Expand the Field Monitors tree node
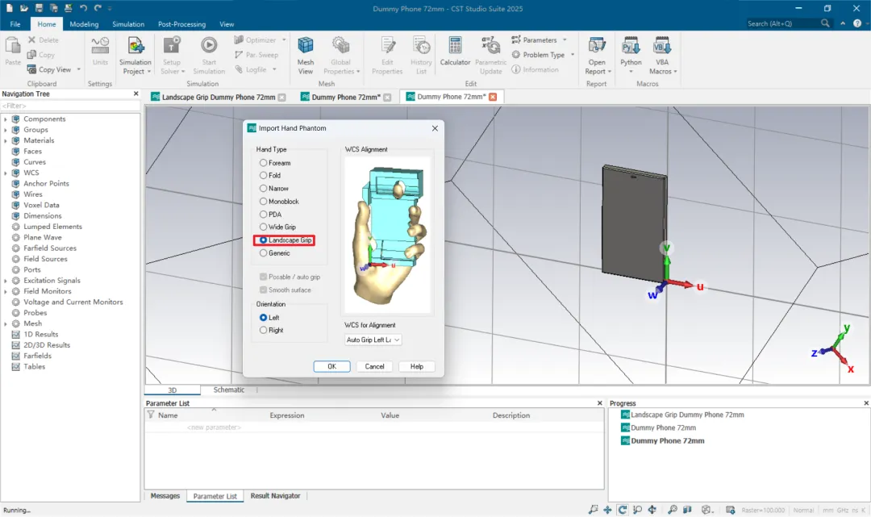The height and width of the screenshot is (517, 871). [x=6, y=291]
